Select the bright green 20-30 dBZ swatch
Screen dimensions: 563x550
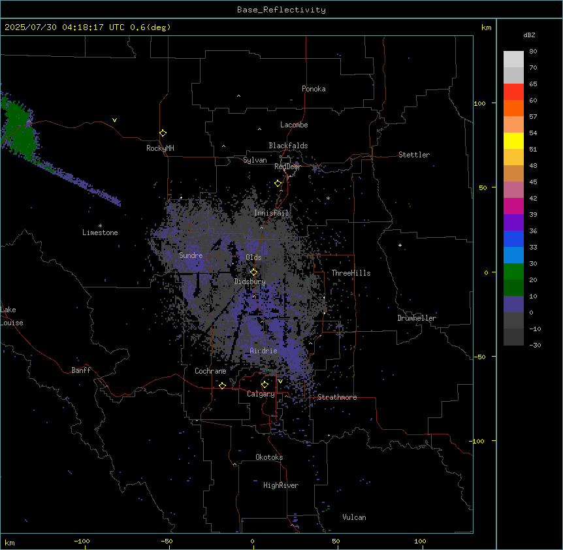coord(513,272)
